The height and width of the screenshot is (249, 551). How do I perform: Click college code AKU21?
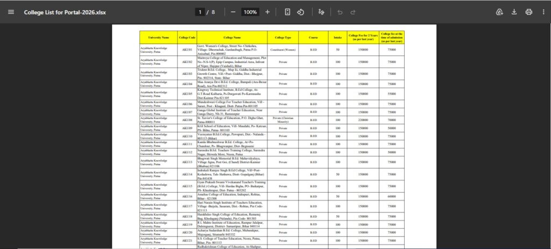click(x=187, y=240)
